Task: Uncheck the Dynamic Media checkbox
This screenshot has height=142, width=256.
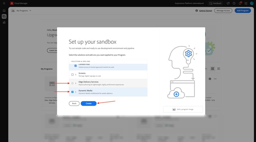Action: (72, 92)
